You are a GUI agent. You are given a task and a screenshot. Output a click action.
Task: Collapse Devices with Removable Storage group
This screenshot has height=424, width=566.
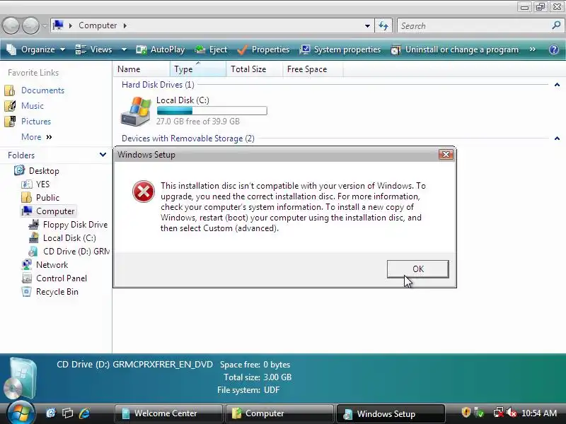click(x=557, y=139)
